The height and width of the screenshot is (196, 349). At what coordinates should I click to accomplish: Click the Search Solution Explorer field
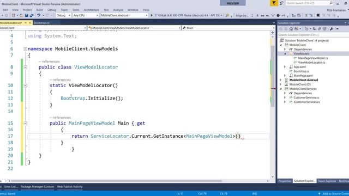(x=313, y=35)
